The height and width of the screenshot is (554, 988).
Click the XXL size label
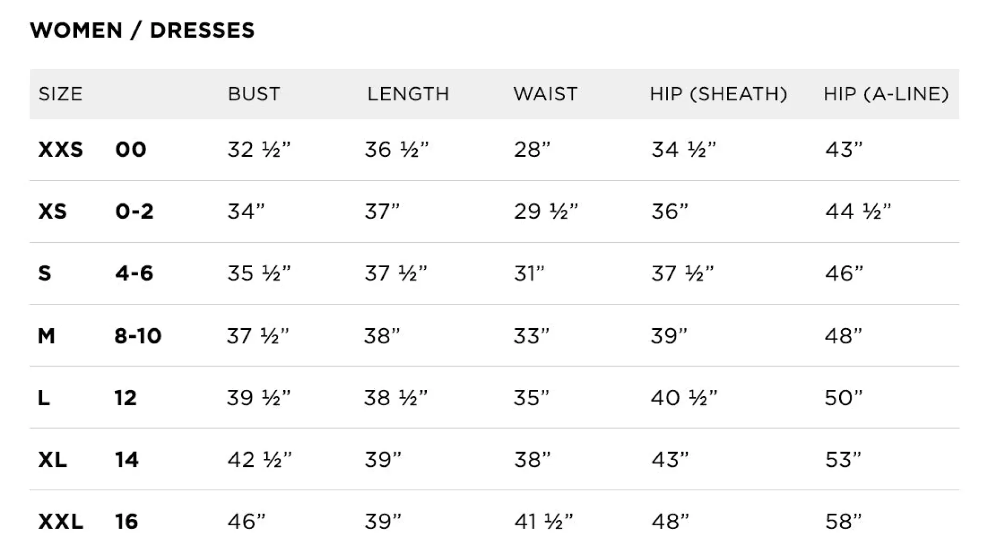click(61, 522)
